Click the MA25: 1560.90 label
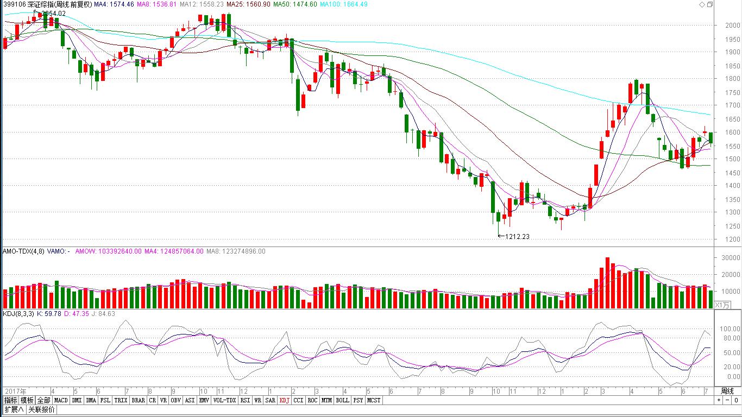The image size is (742, 417). 249,4
